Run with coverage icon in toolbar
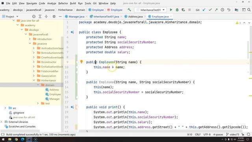The height and width of the screenshot is (142, 252). (x=183, y=10)
